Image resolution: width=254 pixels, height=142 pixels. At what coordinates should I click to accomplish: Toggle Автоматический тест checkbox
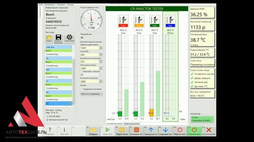tap(48, 120)
